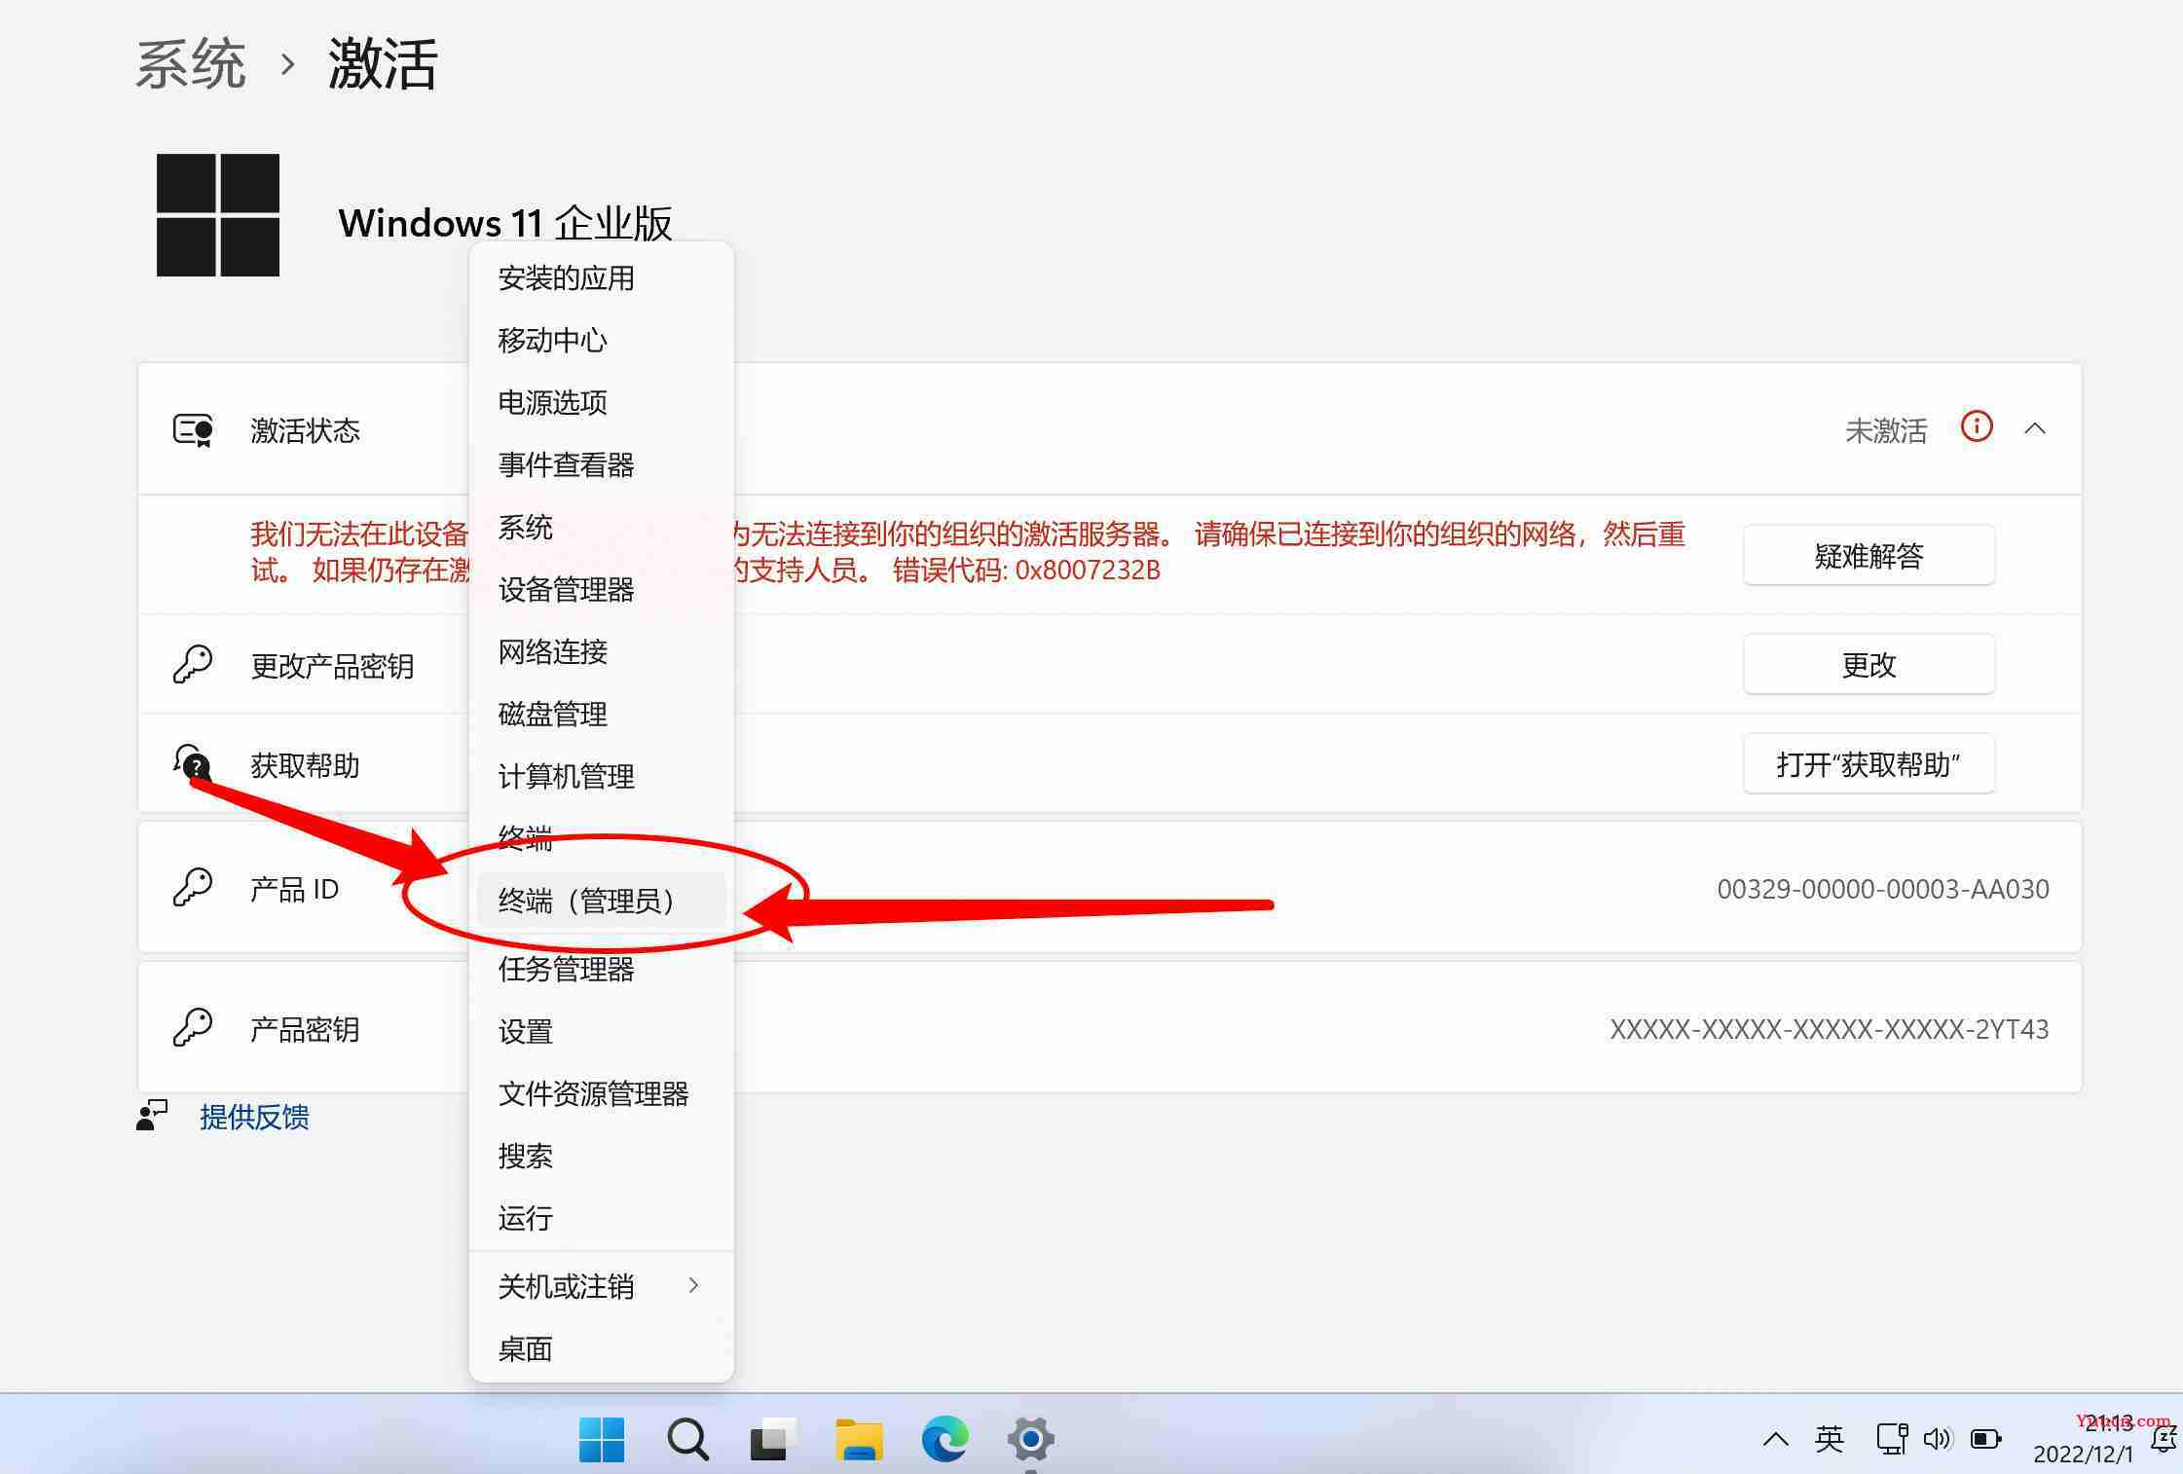Open 文件资源管理器 menu entry
The width and height of the screenshot is (2183, 1474).
point(601,1094)
